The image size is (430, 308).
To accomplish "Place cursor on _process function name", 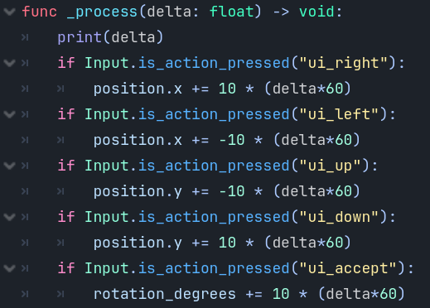I will [x=102, y=12].
